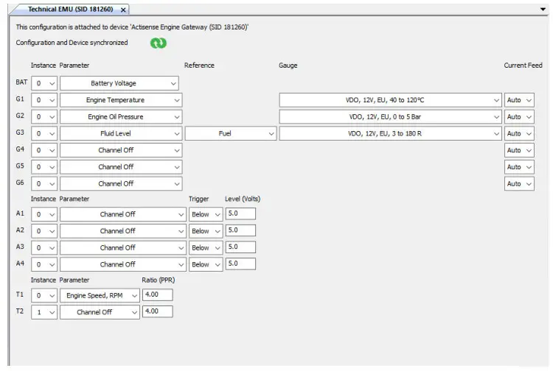This screenshot has width=553, height=371.
Task: Open BAT instance dropdown
Action: (x=44, y=83)
